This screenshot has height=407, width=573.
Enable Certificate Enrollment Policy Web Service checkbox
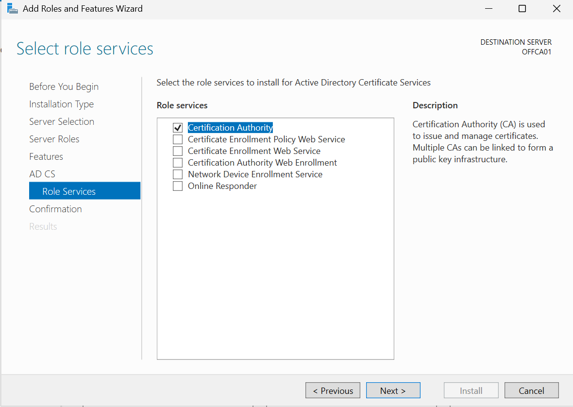coord(178,139)
